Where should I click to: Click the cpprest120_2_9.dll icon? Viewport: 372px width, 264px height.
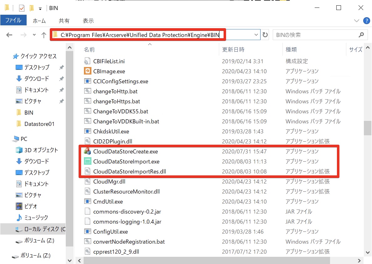pos(87,252)
